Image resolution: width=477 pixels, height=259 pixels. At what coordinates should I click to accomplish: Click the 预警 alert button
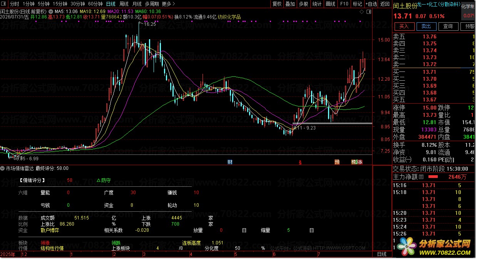point(469,26)
